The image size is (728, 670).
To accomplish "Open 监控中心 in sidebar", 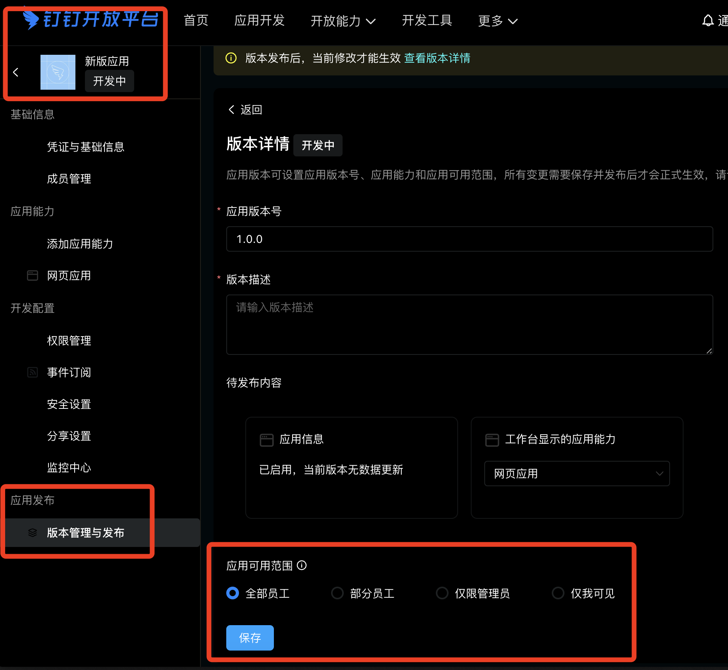I will click(69, 468).
